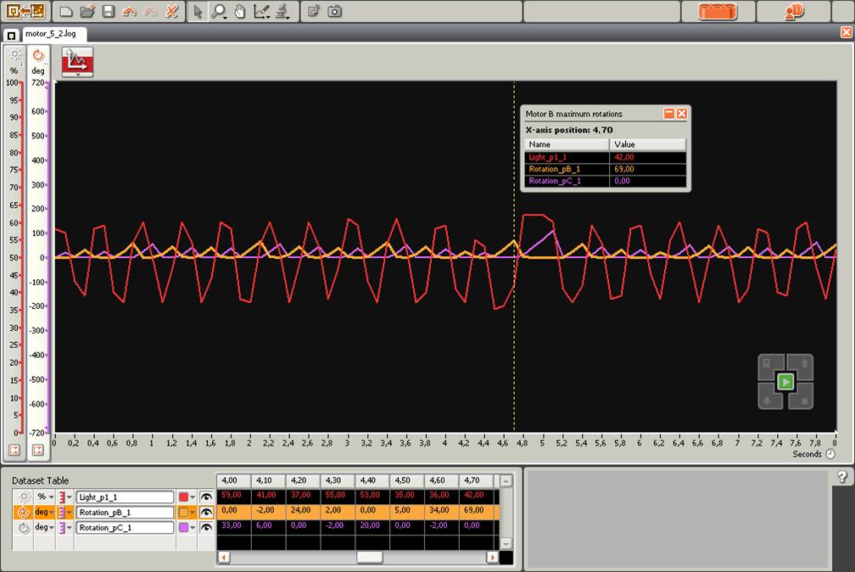Image resolution: width=855 pixels, height=572 pixels.
Task: Open the purple color swatch for Rotation_pC_1
Action: pos(183,528)
